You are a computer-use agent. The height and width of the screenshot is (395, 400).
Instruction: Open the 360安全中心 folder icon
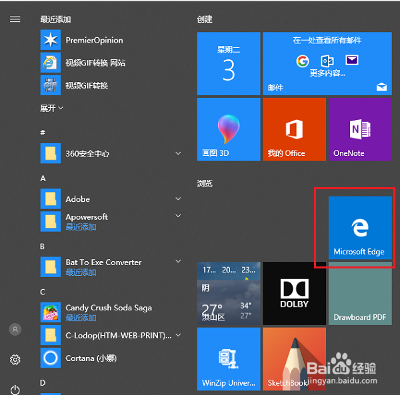tap(51, 153)
